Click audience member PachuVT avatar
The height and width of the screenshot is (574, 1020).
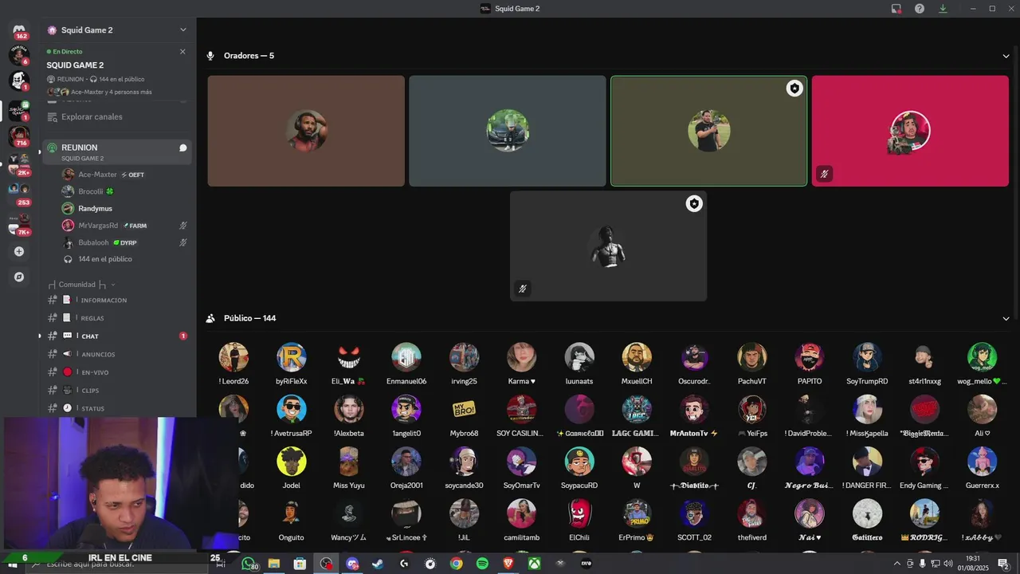tap(751, 357)
